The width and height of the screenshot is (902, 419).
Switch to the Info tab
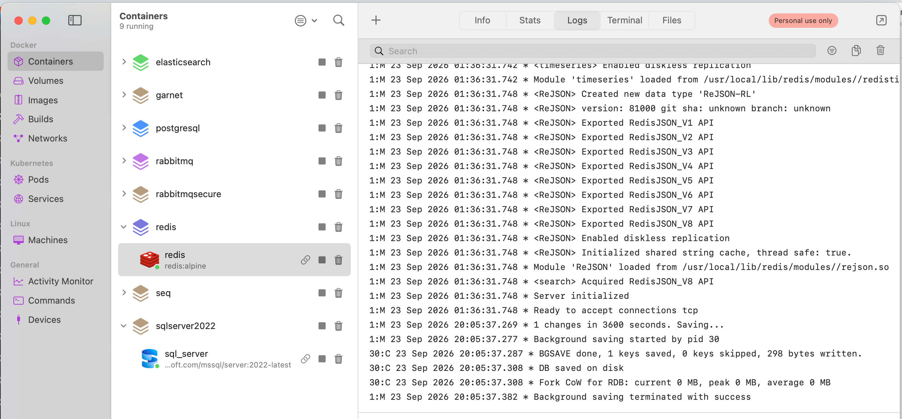pos(482,20)
